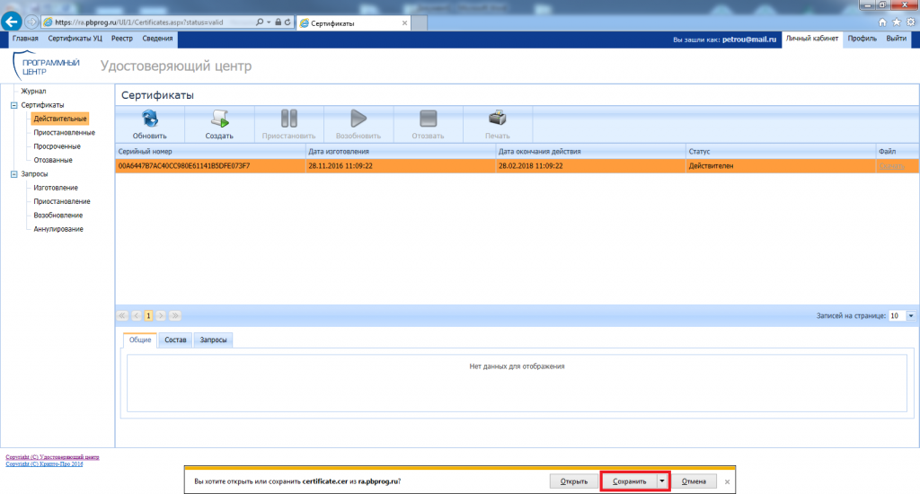920x494 pixels.
Task: Open the Реестр menu item
Action: click(x=122, y=40)
